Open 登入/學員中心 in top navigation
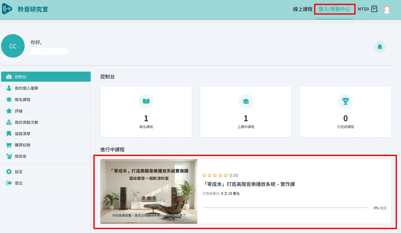The height and width of the screenshot is (233, 401). [x=334, y=9]
